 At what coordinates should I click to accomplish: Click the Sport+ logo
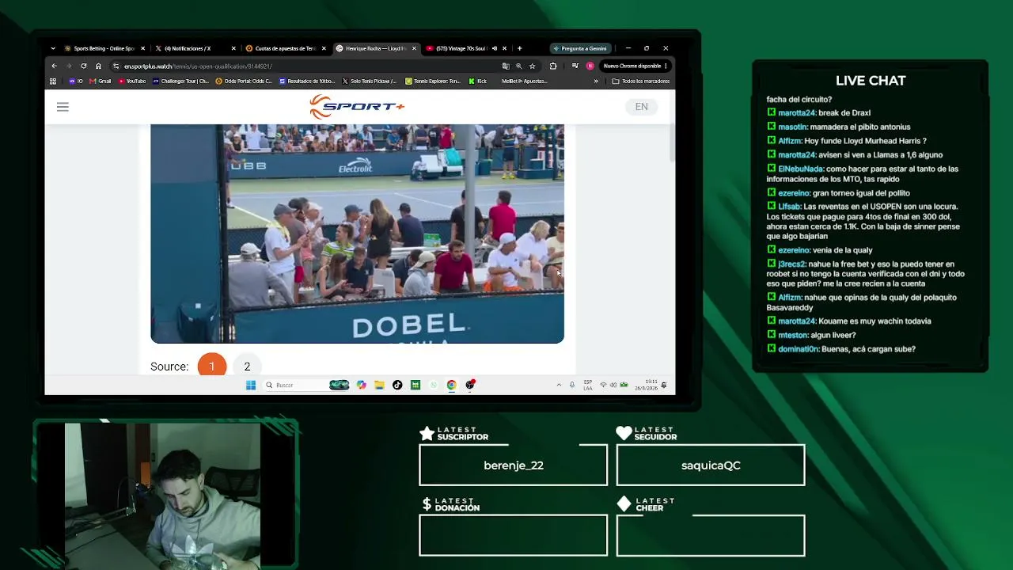357,107
